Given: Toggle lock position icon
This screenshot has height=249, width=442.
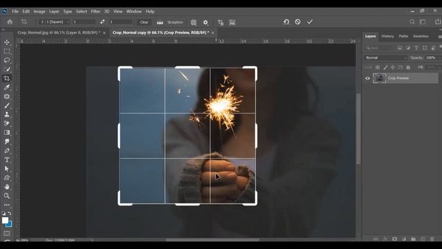Looking at the screenshot, I should [x=393, y=68].
